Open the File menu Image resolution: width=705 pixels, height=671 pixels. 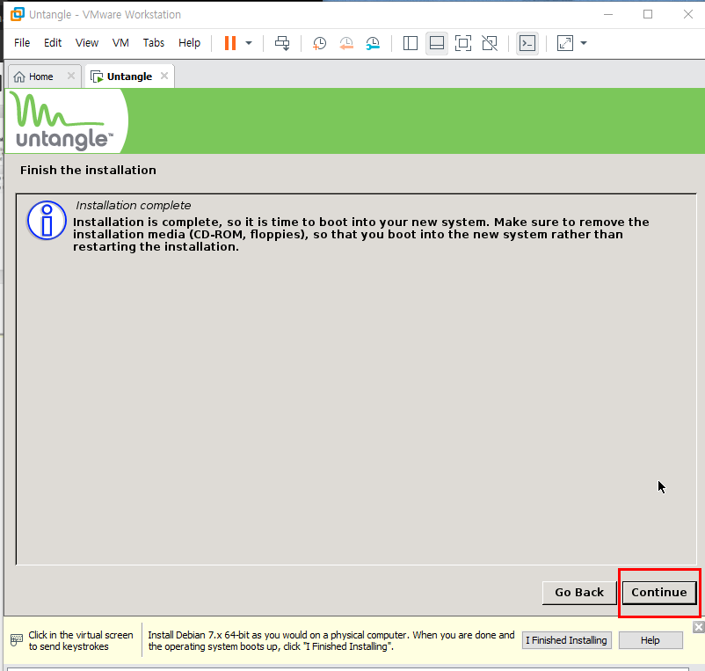pyautogui.click(x=22, y=43)
